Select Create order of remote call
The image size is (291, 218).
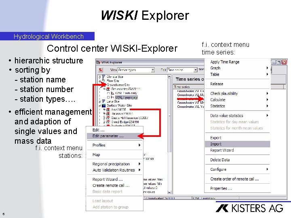[x=237, y=179]
